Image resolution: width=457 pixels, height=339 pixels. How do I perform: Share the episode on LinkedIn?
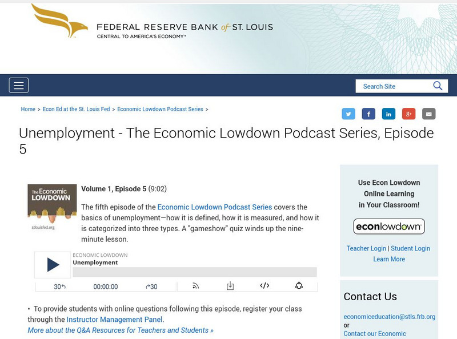[389, 114]
